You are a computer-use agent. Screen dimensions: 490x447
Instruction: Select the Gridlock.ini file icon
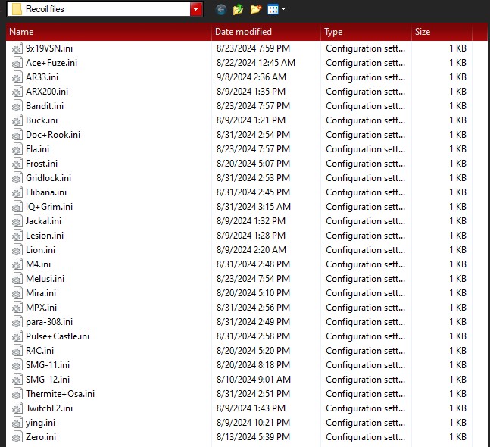click(x=17, y=177)
